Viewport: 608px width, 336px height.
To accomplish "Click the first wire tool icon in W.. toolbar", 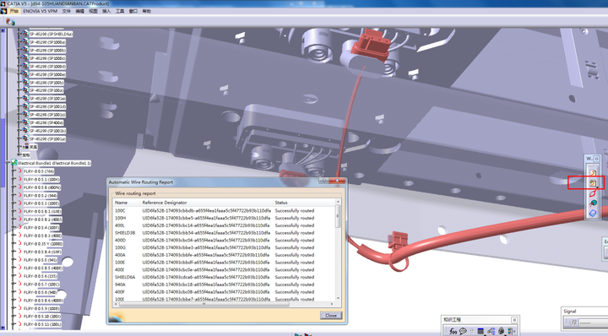I will coord(593,172).
